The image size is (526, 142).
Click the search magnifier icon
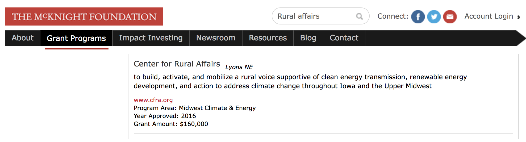click(360, 16)
